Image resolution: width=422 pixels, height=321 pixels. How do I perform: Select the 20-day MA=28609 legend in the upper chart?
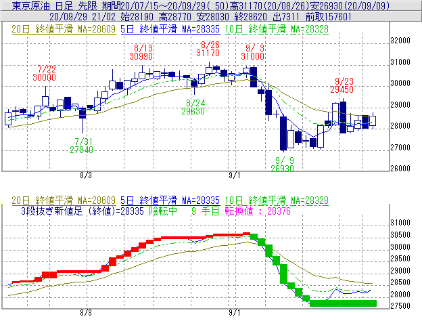pos(64,29)
